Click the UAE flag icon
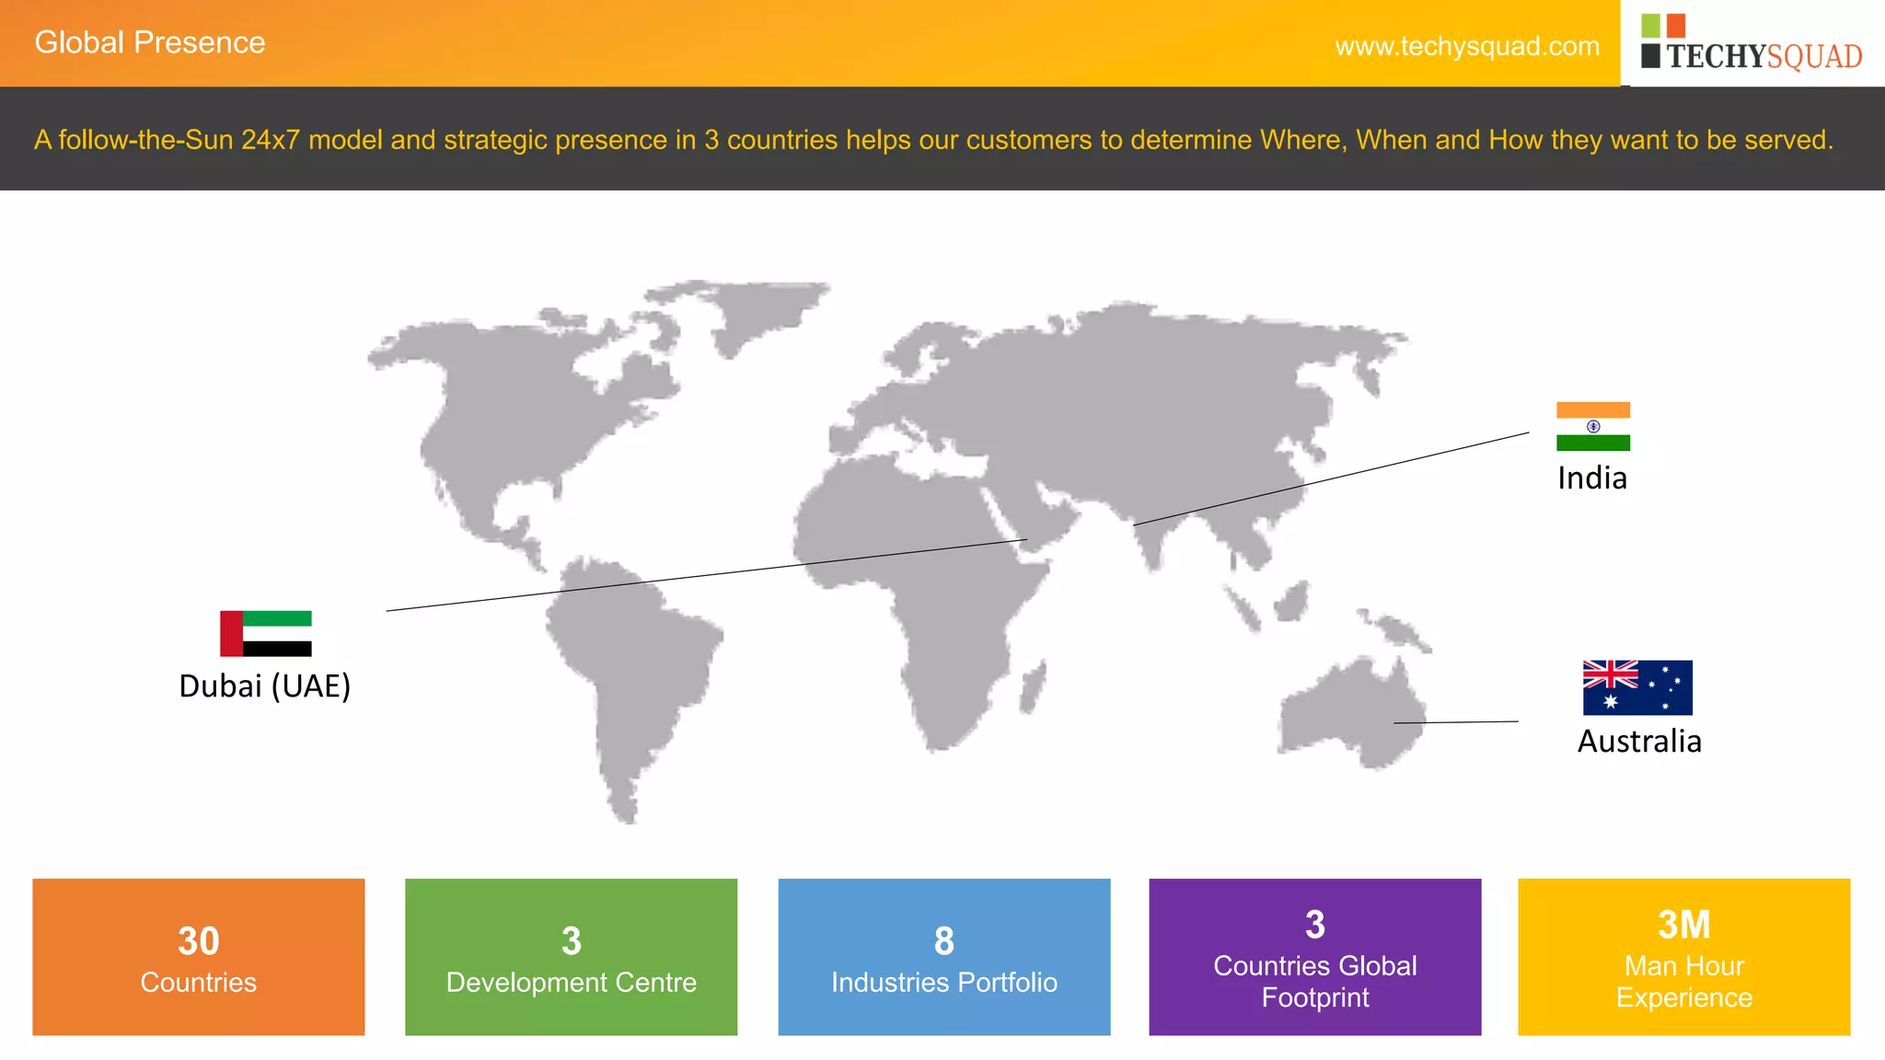 265,633
